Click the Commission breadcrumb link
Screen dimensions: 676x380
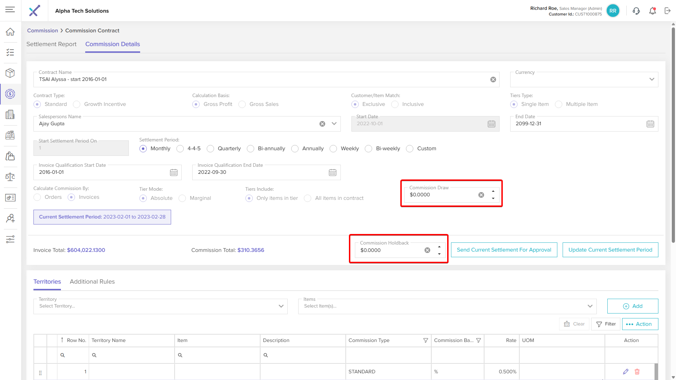[42, 31]
